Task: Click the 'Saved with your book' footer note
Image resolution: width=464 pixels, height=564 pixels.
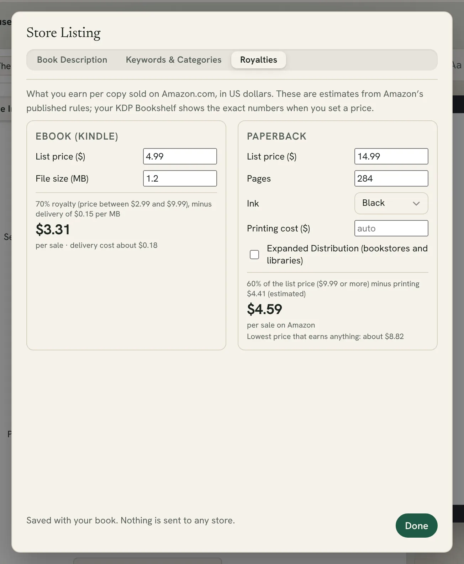Action: [x=131, y=521]
